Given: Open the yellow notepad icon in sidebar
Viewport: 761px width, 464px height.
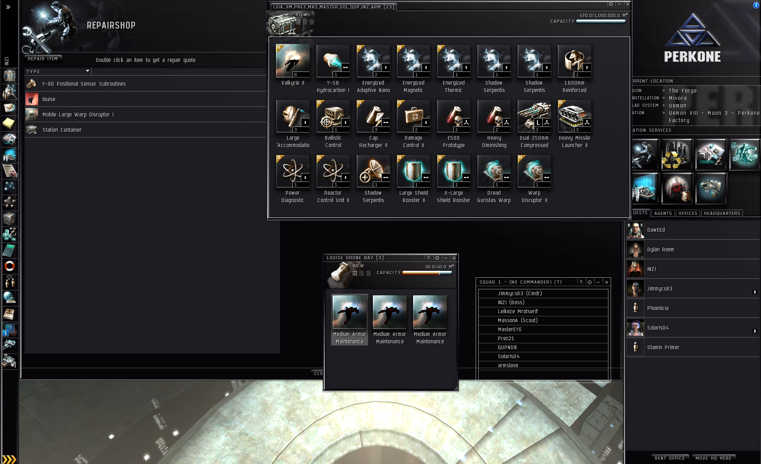Looking at the screenshot, I should point(10,123).
